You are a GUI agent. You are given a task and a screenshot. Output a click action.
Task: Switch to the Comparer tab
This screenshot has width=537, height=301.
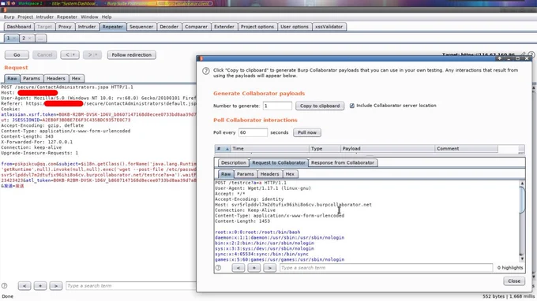click(x=196, y=27)
